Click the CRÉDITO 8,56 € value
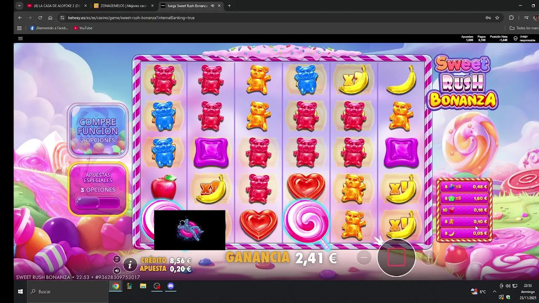 (x=180, y=260)
